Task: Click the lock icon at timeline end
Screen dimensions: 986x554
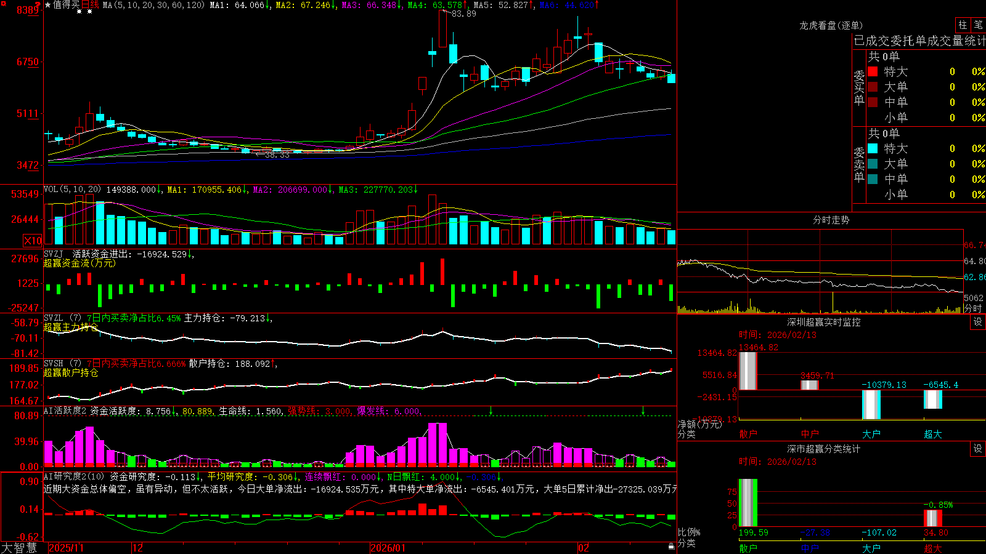Action: pyautogui.click(x=671, y=547)
